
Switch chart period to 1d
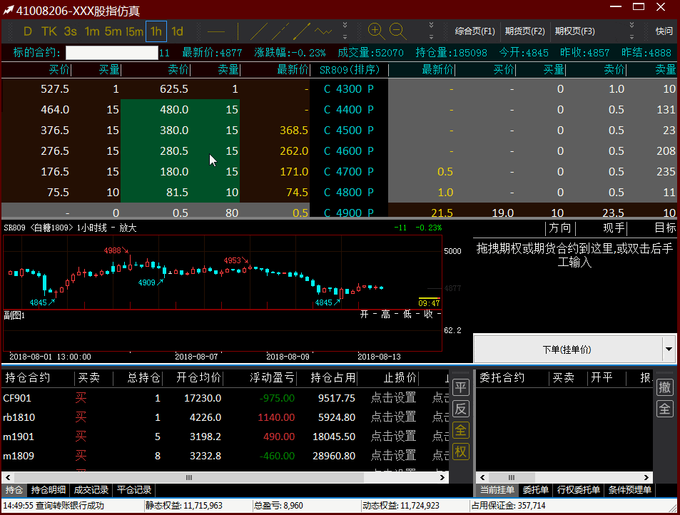[x=178, y=31]
